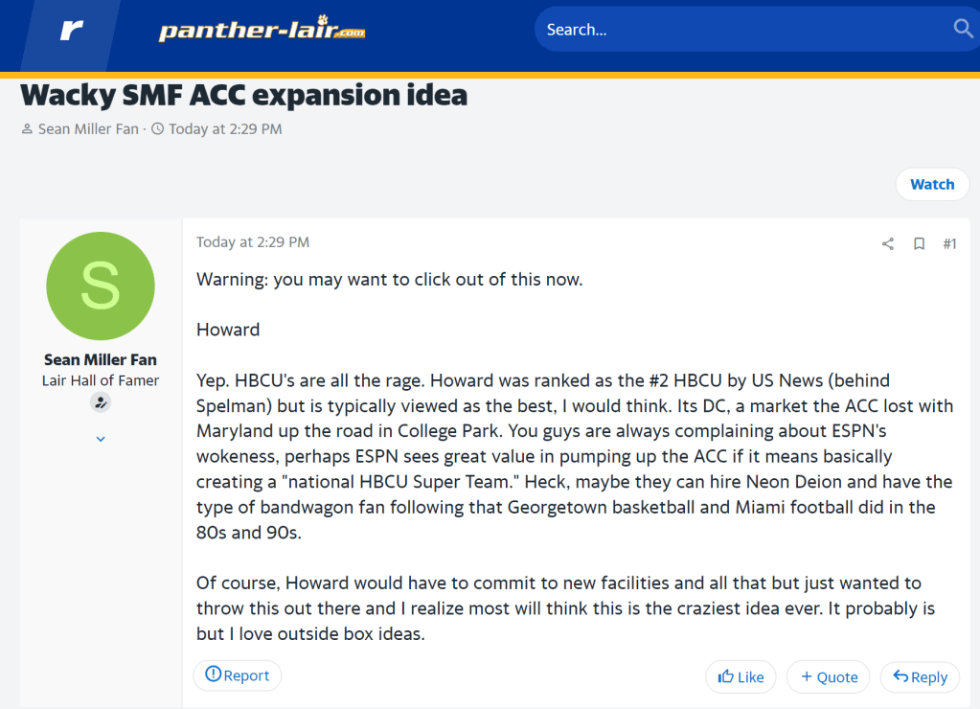Image resolution: width=980 pixels, height=709 pixels.
Task: Click the Rivals 'r' logo
Action: click(71, 31)
